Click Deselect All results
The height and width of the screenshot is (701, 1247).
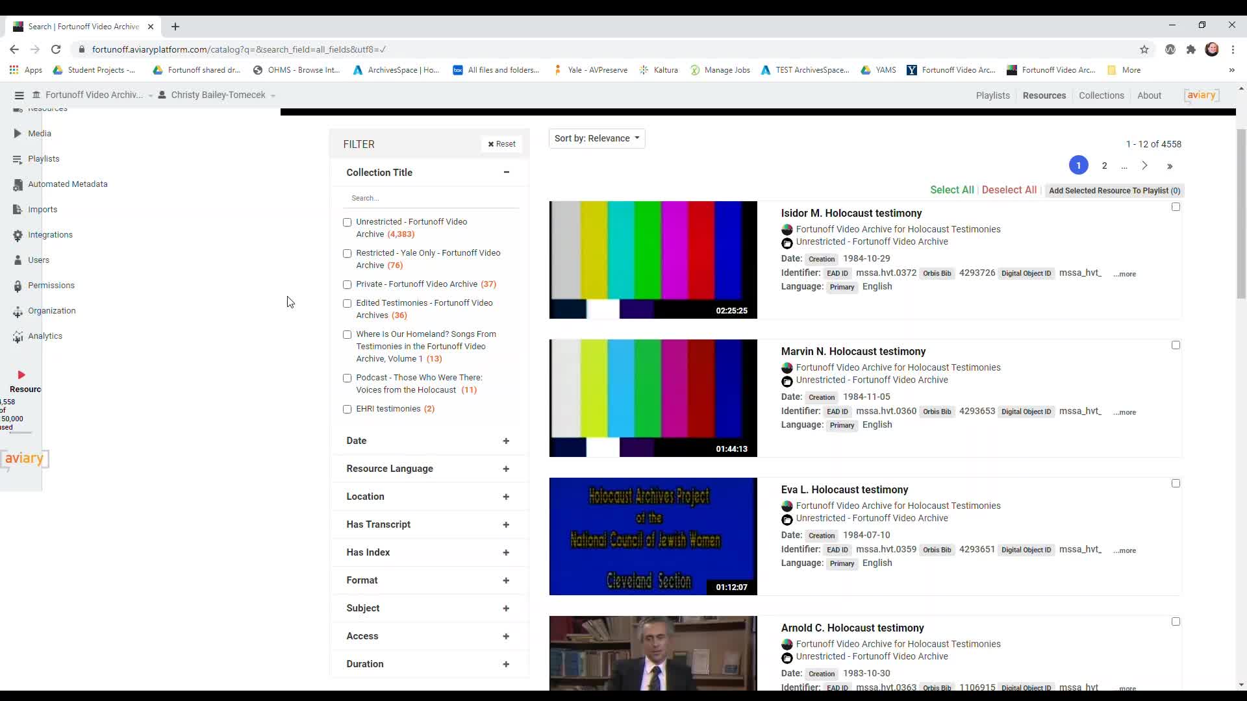[1009, 190]
